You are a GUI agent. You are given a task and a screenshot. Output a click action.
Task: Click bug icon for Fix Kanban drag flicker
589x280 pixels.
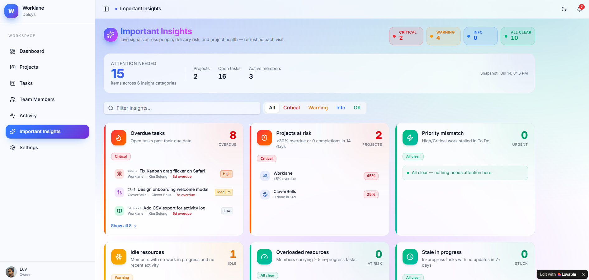[x=119, y=174]
